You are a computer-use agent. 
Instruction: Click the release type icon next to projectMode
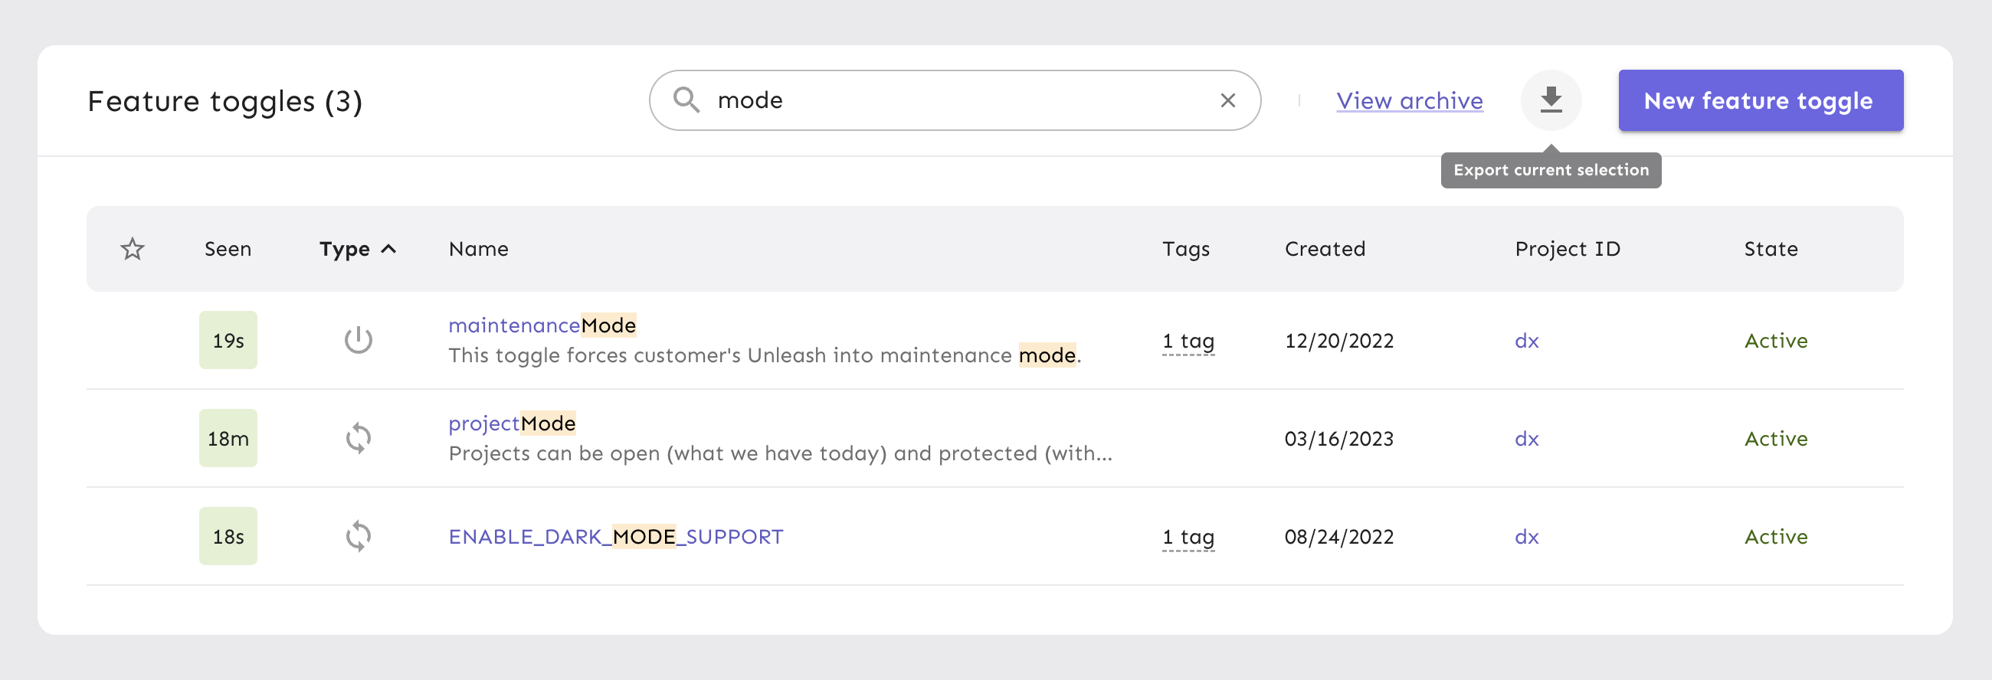359,437
